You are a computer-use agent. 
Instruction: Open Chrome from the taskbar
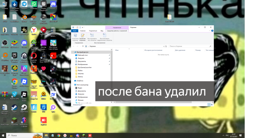[59, 135]
